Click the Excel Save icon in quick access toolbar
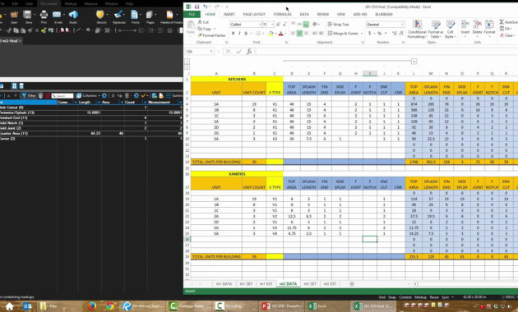 (197, 7)
